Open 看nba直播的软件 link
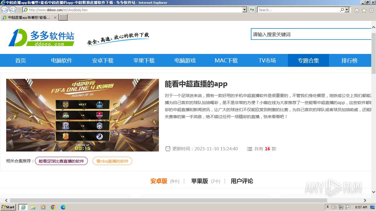The width and height of the screenshot is (376, 211). pyautogui.click(x=112, y=161)
